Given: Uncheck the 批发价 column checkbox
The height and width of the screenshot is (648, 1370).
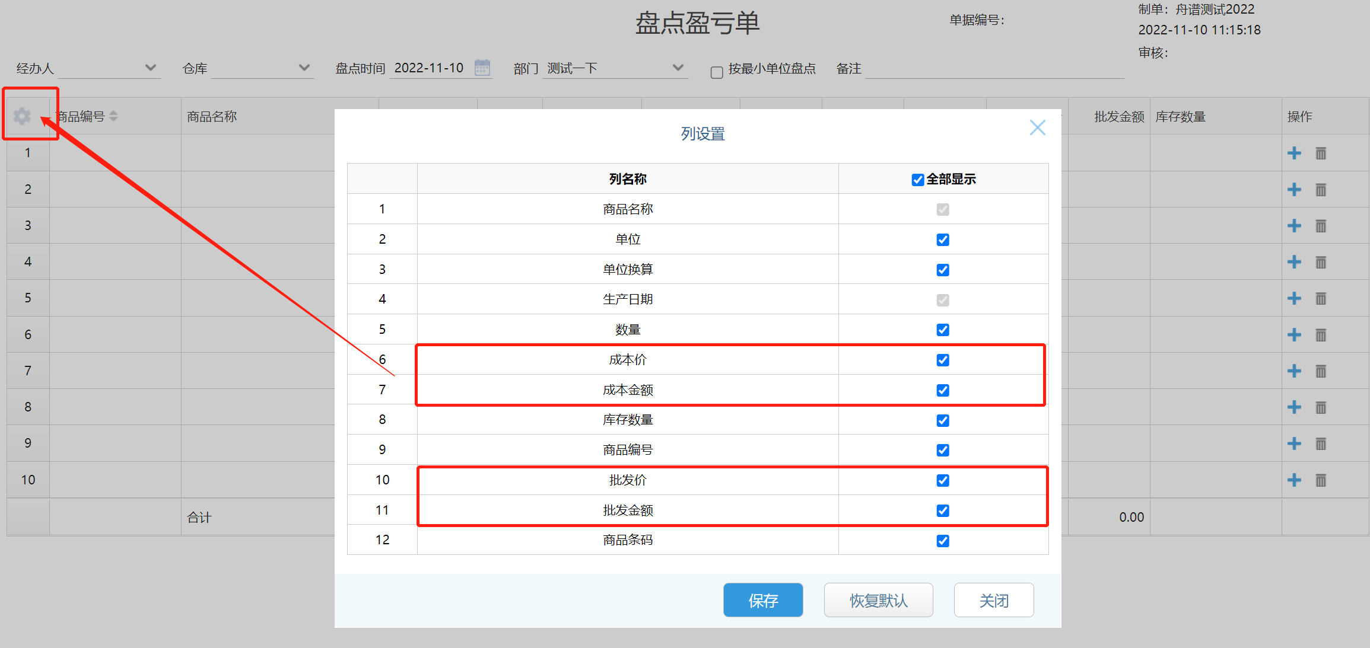Looking at the screenshot, I should (943, 480).
